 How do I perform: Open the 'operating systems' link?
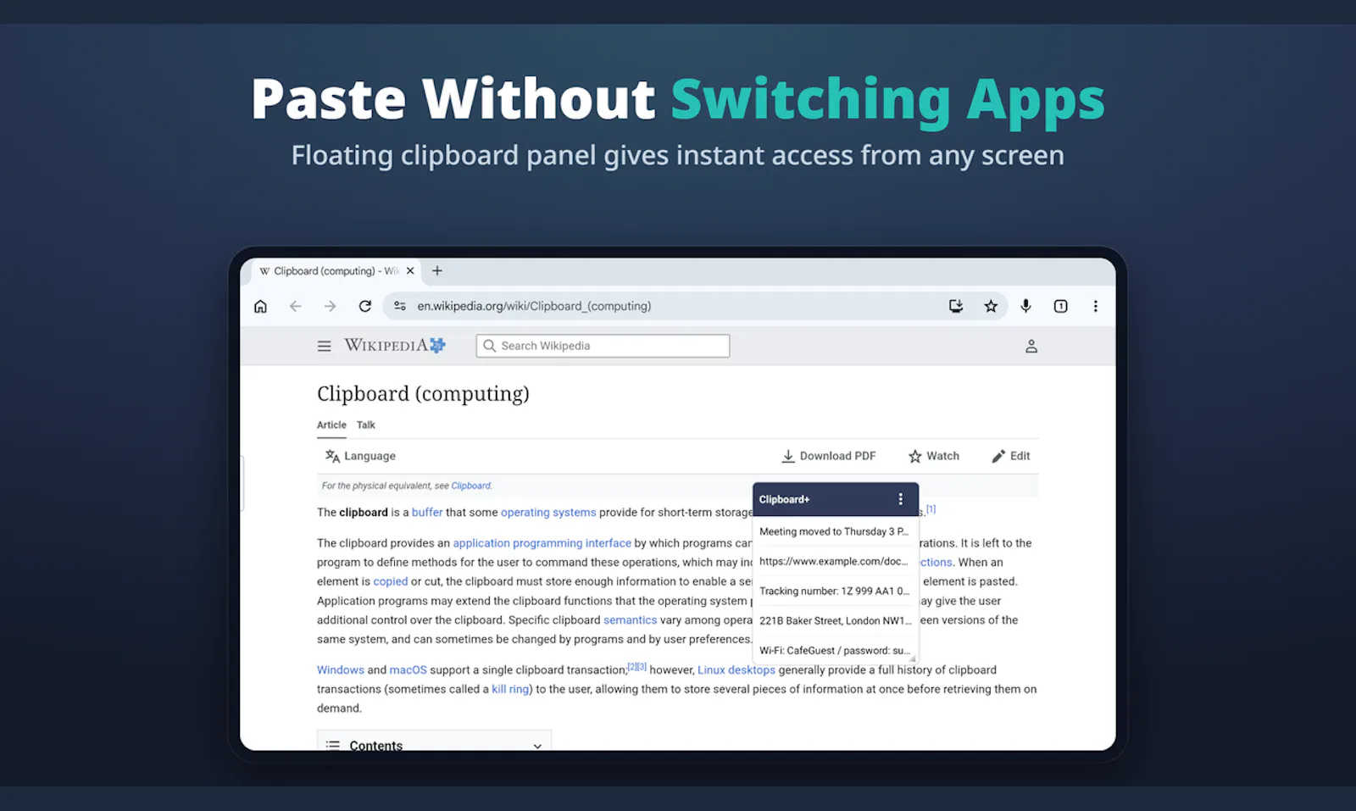click(548, 512)
